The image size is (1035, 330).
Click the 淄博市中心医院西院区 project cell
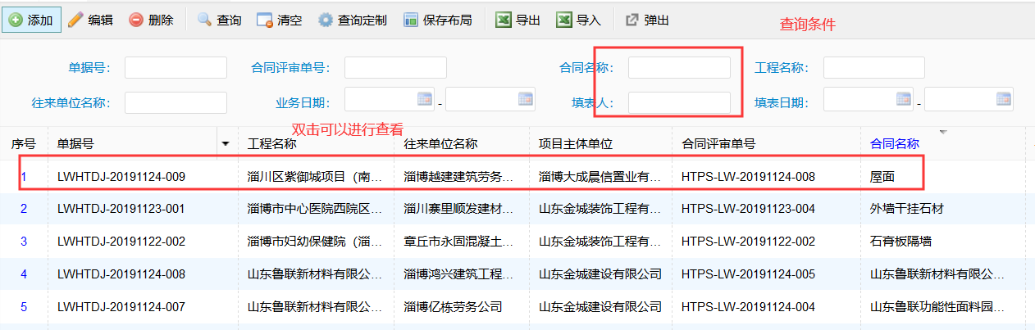click(315, 209)
